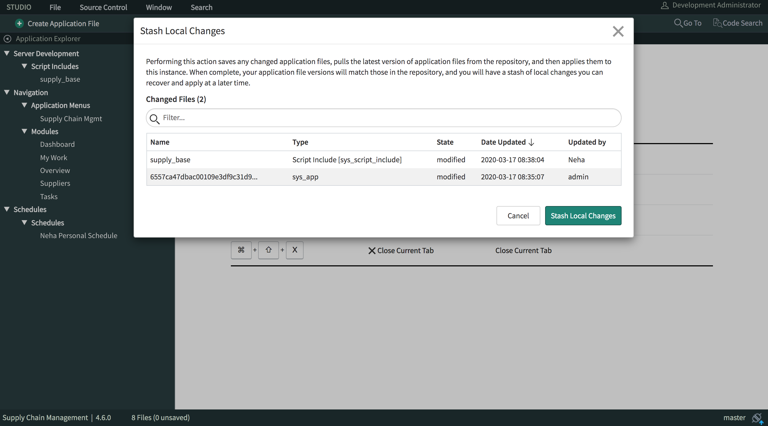The height and width of the screenshot is (426, 768).
Task: Click the shift key shortcut badge
Action: pos(268,250)
